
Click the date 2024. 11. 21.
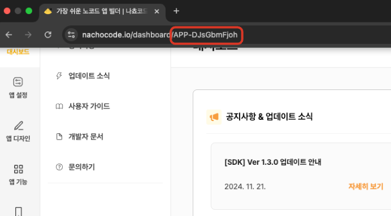tap(245, 186)
